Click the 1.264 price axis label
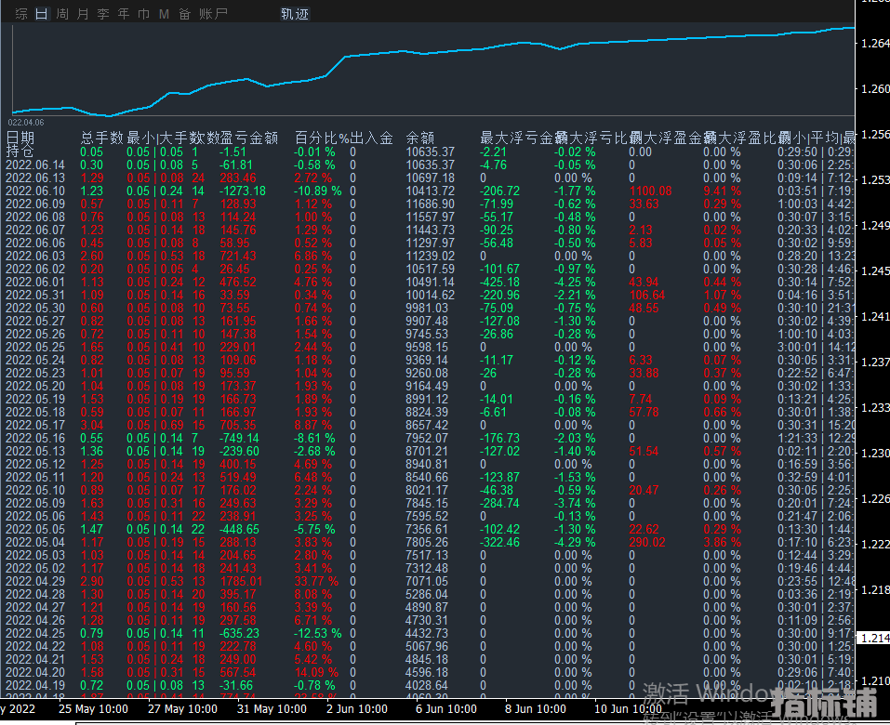890x725 pixels. 875,44
